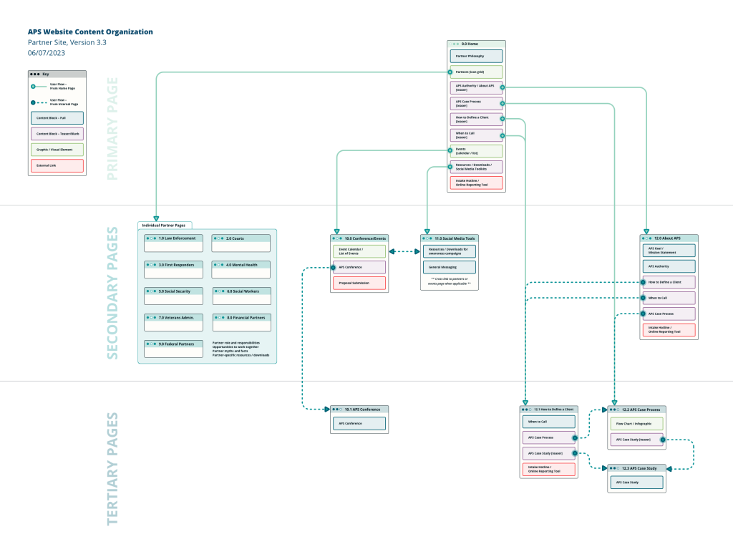Click the red External Link swatch in the Key
The image size is (733, 557).
click(57, 165)
